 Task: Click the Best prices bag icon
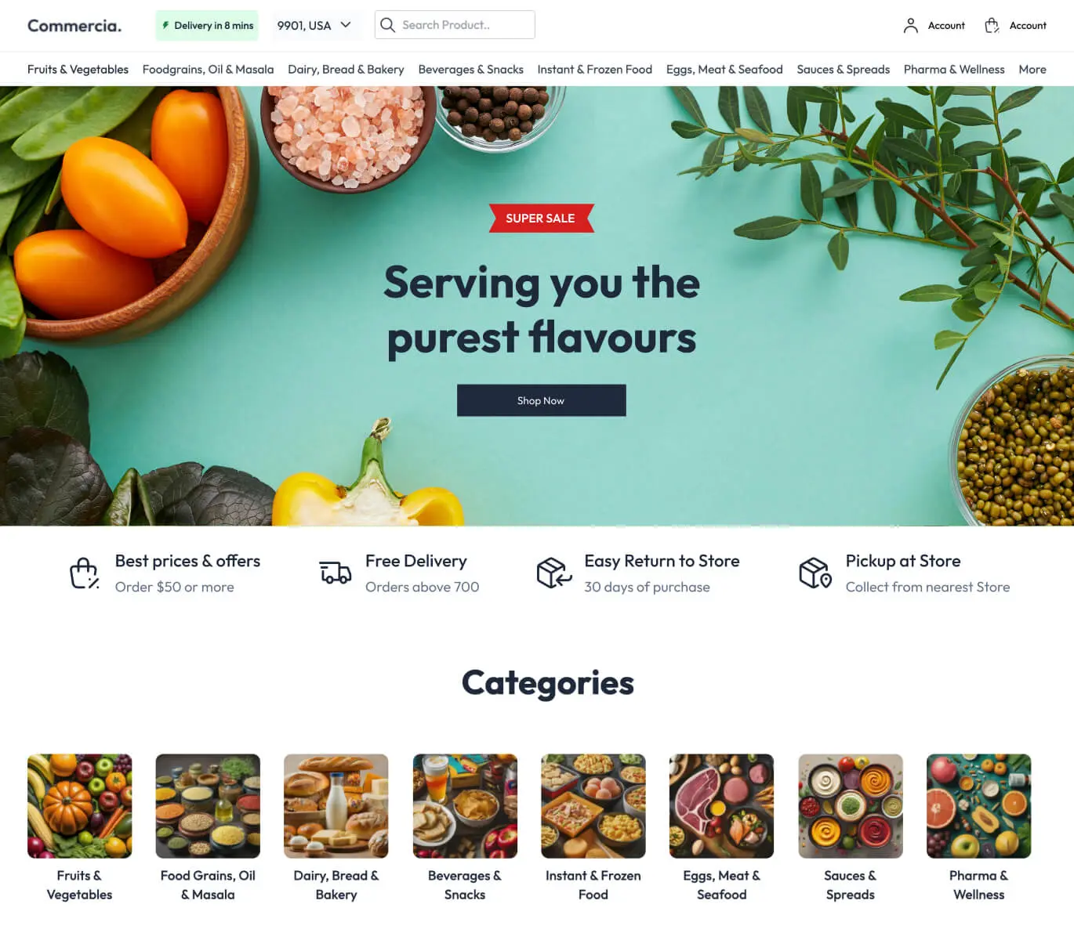click(84, 573)
